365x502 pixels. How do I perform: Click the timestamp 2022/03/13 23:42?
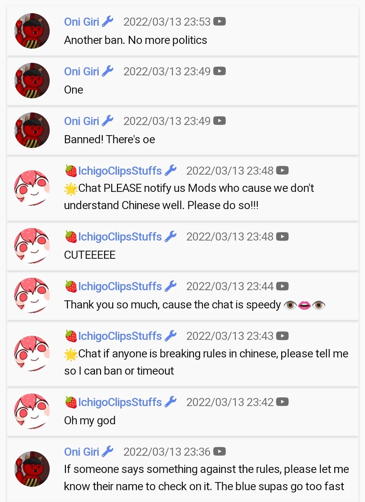230,402
